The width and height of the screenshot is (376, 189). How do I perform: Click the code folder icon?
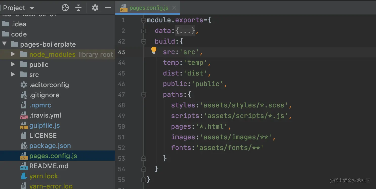(x=6, y=34)
